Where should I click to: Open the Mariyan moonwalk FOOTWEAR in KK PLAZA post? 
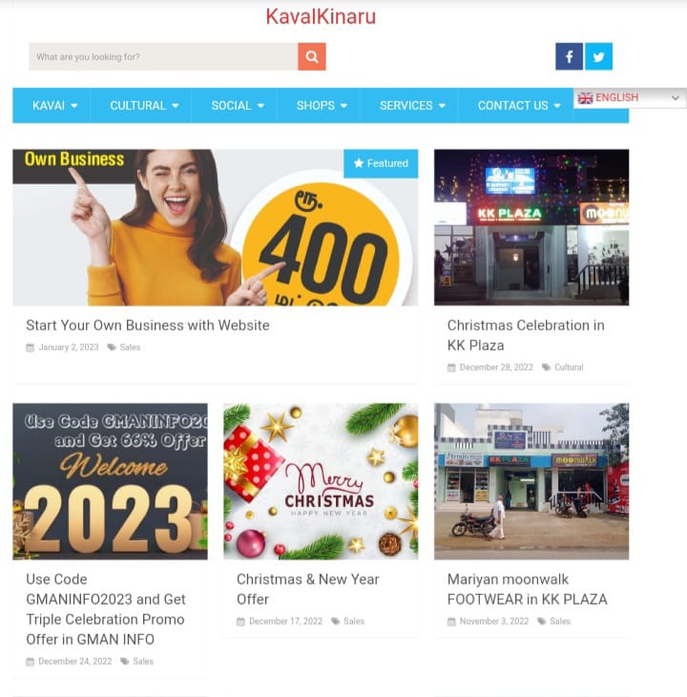(527, 589)
